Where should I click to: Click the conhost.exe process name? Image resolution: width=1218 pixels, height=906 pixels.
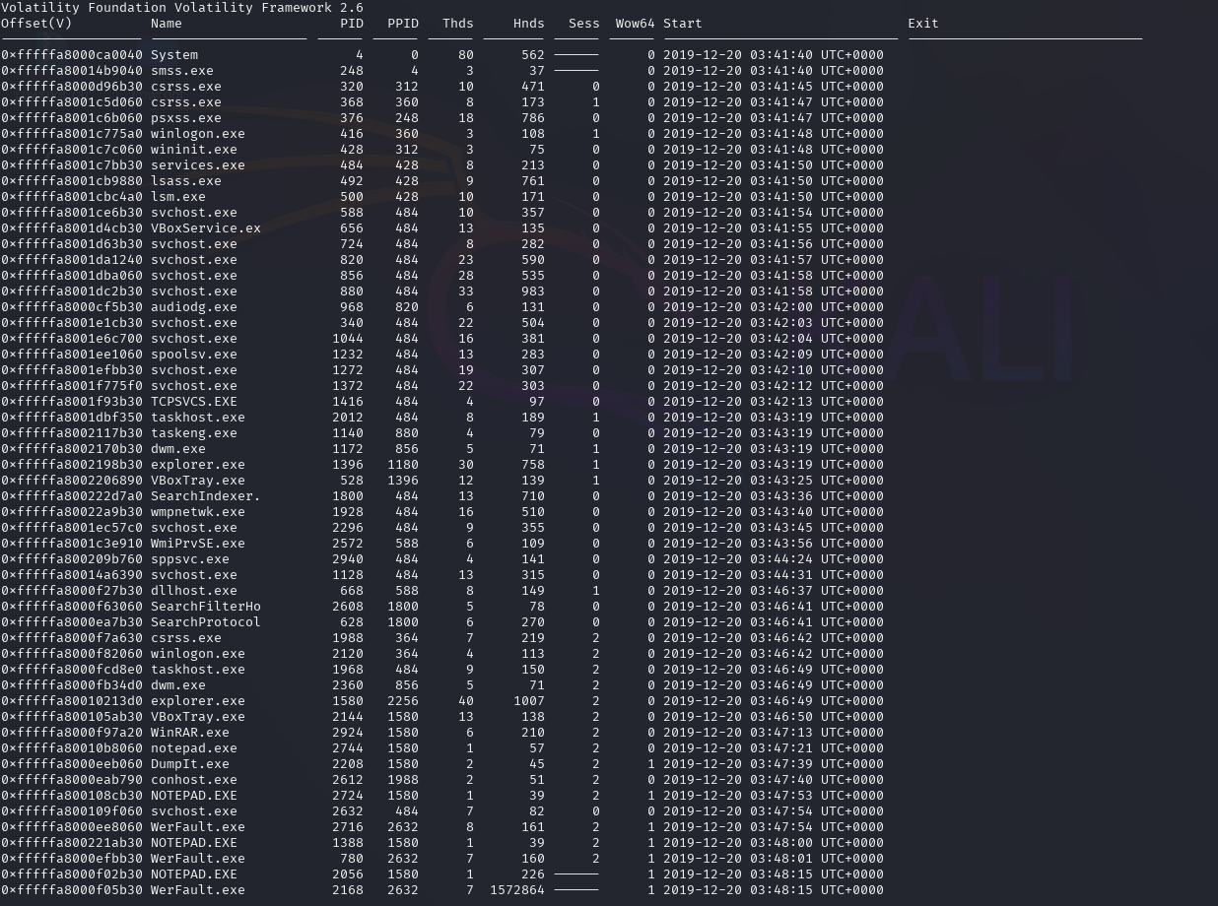(193, 780)
